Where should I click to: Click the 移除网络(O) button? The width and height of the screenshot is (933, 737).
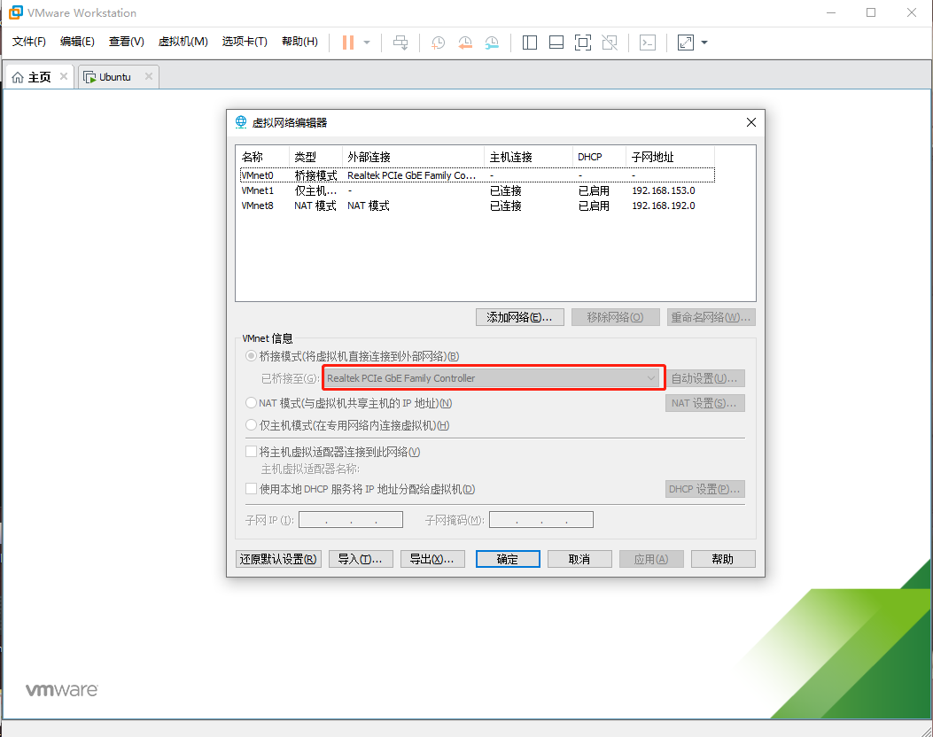615,317
